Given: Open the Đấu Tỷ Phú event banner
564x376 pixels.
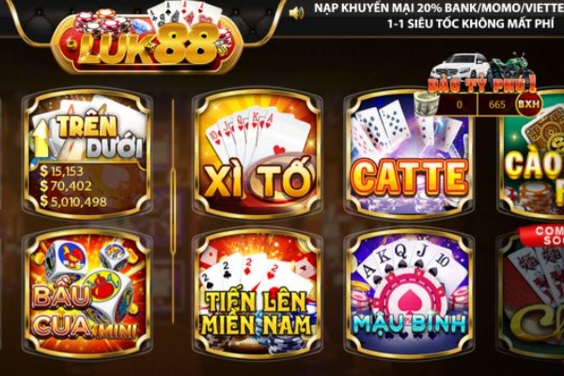Looking at the screenshot, I should (x=482, y=85).
